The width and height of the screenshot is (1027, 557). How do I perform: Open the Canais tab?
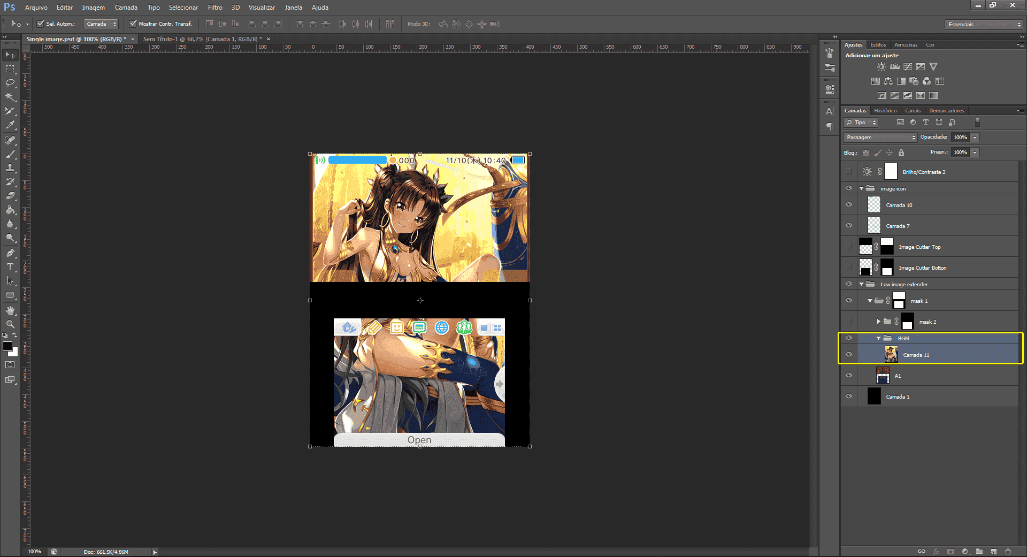tap(913, 111)
